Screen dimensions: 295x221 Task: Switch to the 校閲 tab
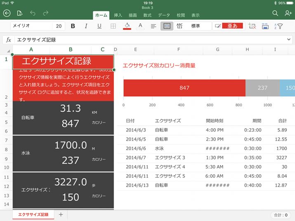tap(181, 15)
